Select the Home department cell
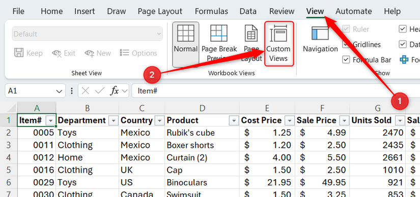Viewport: 420px width, 197px height. pos(88,157)
